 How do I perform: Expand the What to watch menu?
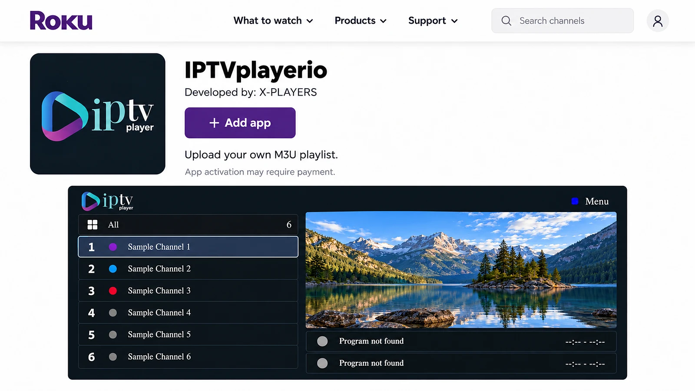273,21
